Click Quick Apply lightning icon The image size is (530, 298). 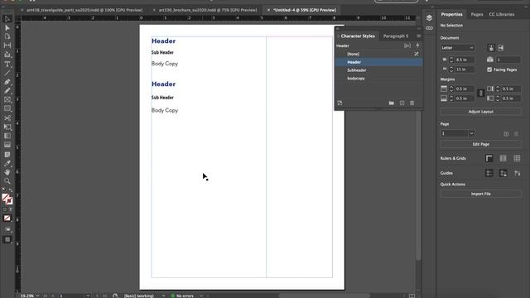417,46
